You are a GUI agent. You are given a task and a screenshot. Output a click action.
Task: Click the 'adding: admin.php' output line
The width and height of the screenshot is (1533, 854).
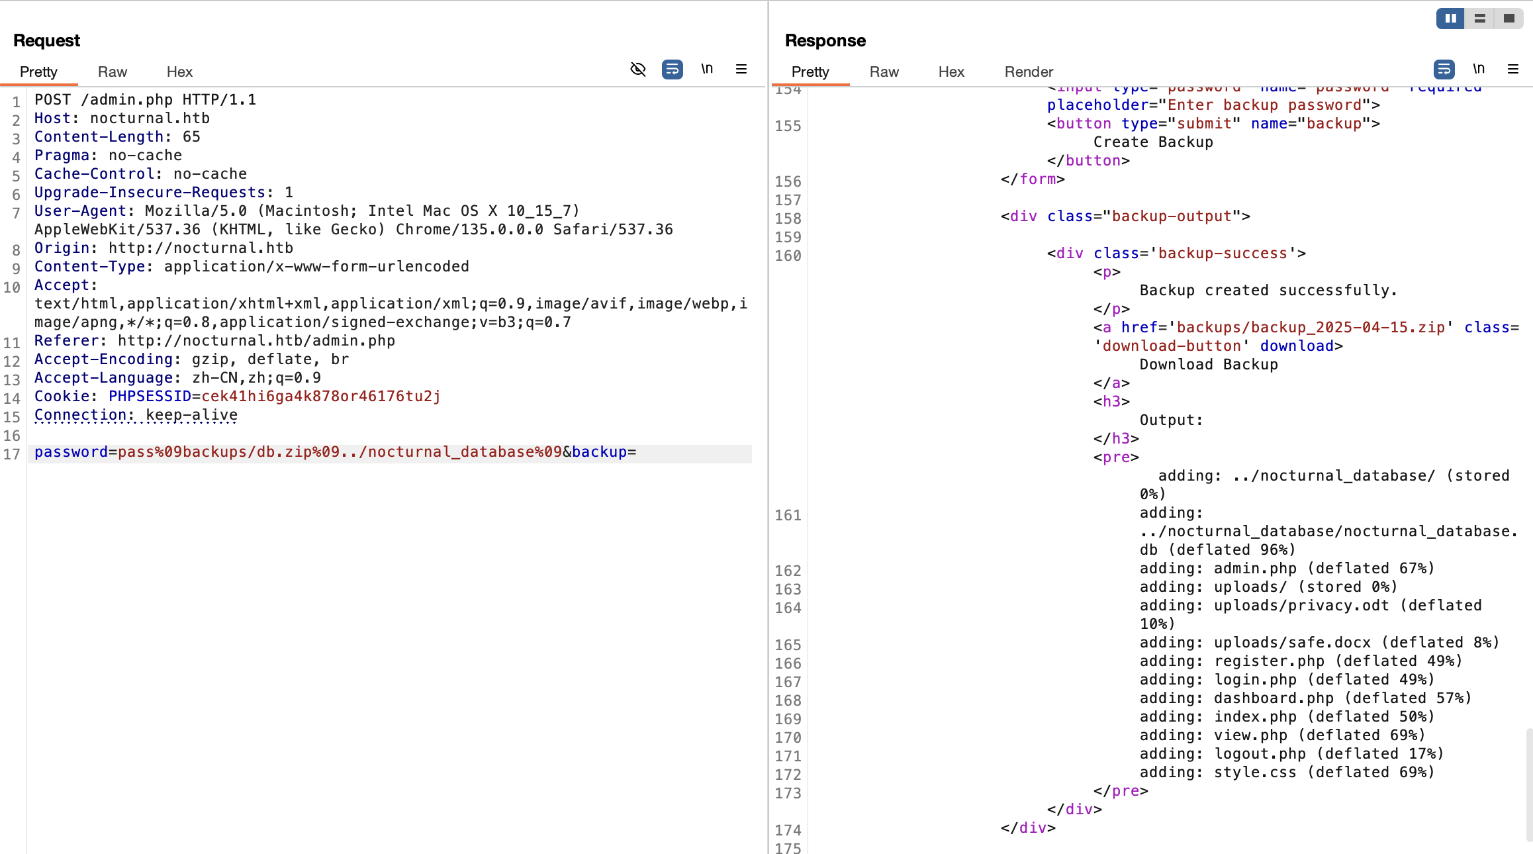(x=1287, y=569)
